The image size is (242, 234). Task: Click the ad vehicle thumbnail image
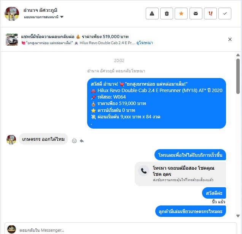pyautogui.click(x=12, y=40)
